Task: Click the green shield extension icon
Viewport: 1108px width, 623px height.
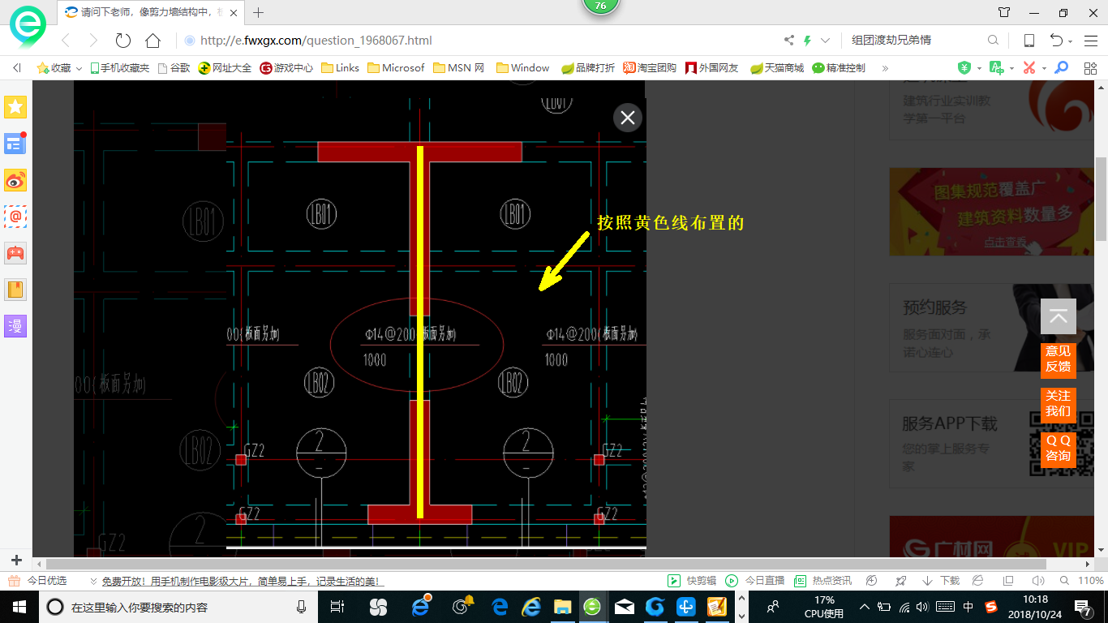Action: [964, 68]
